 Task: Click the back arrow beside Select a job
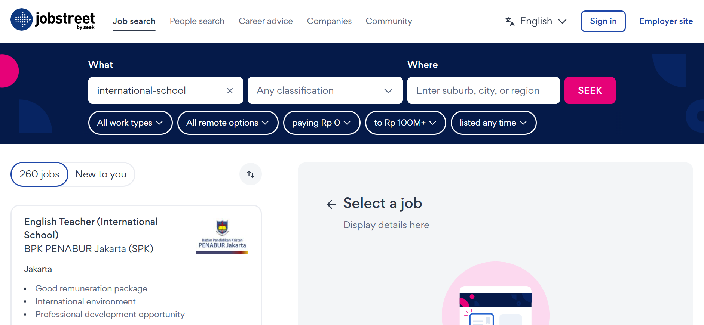(x=331, y=204)
